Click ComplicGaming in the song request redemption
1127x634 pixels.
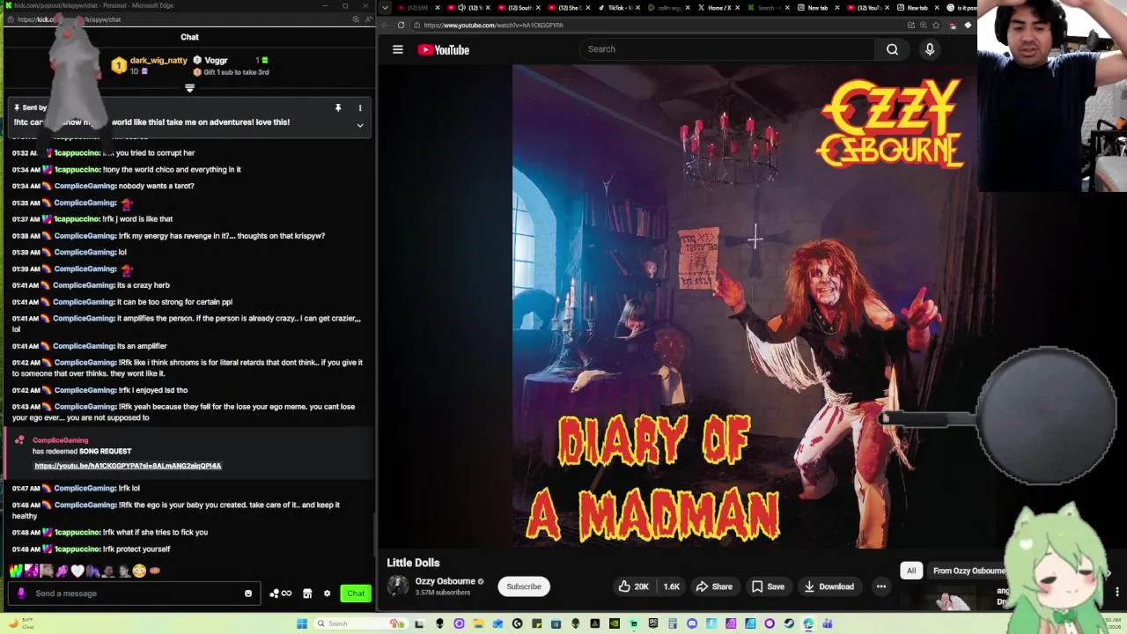60,440
